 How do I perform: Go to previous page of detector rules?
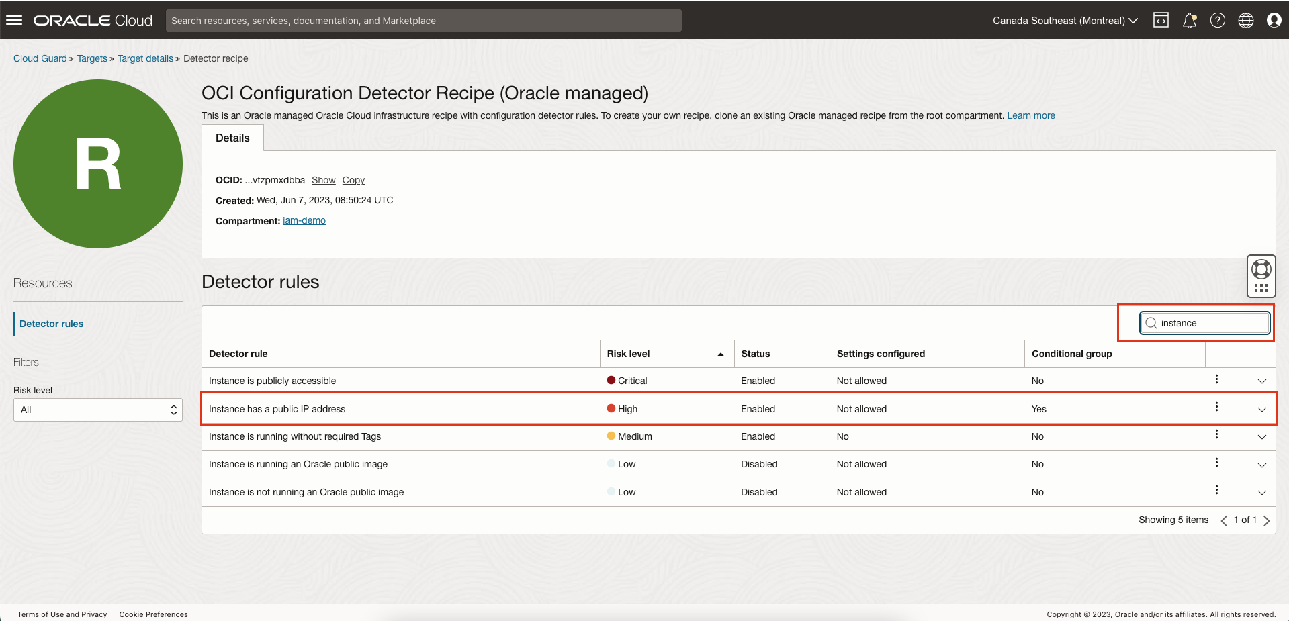[1224, 520]
